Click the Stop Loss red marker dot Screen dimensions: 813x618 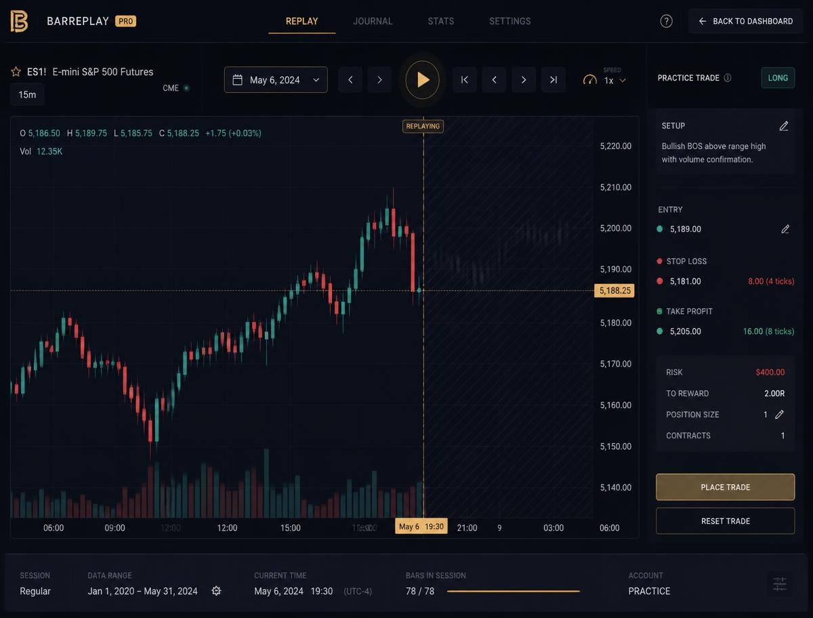coord(660,281)
